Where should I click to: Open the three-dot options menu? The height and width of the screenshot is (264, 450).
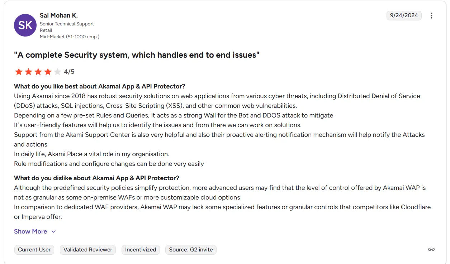point(432,15)
